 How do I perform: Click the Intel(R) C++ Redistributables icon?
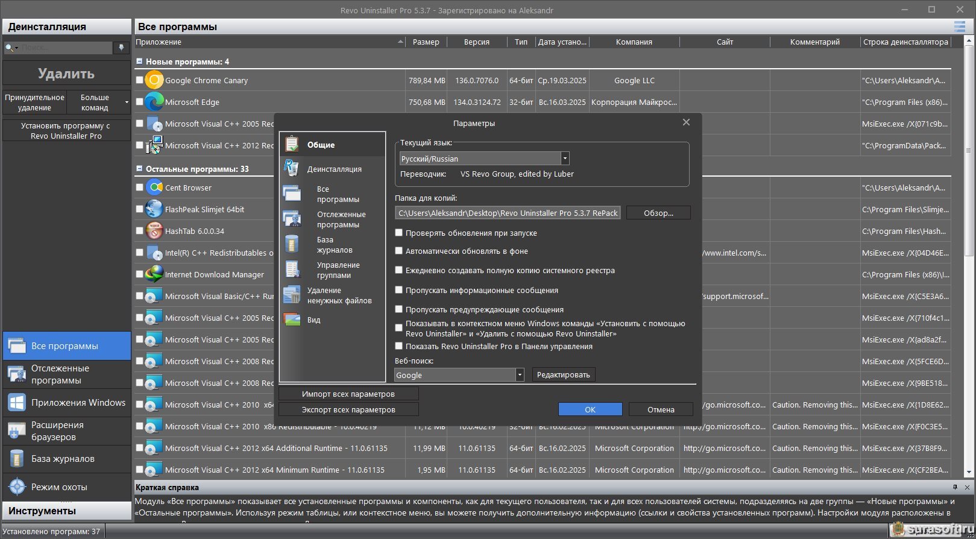click(154, 253)
